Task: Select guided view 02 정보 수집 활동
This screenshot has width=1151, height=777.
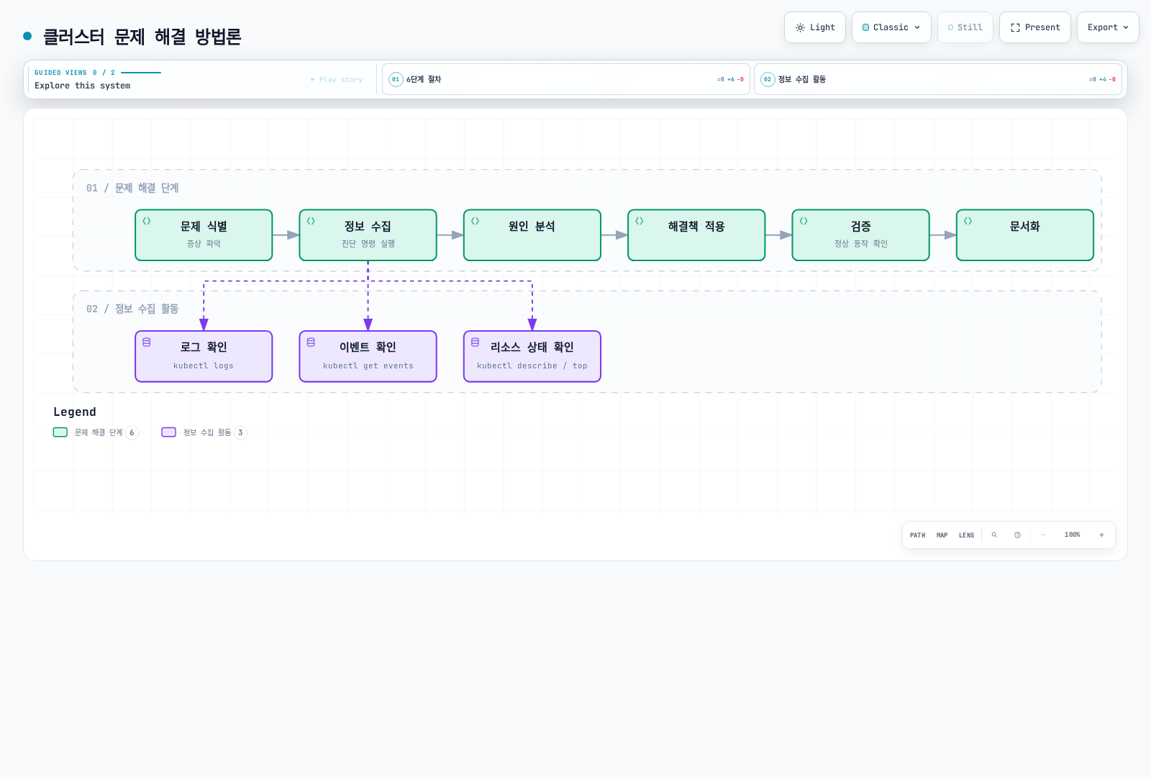Action: 938,79
